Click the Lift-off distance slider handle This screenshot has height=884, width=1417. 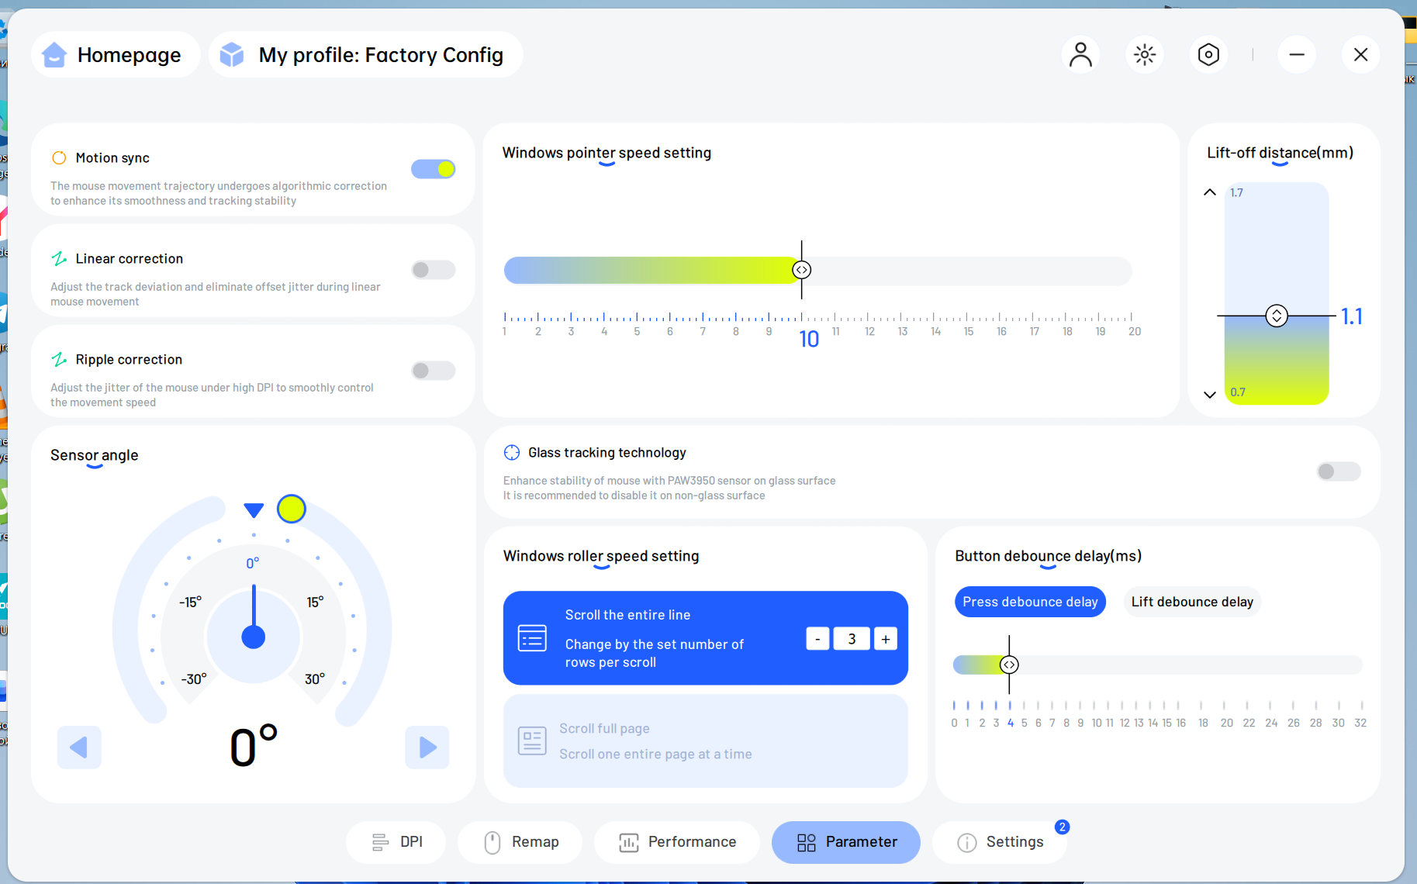coord(1277,316)
